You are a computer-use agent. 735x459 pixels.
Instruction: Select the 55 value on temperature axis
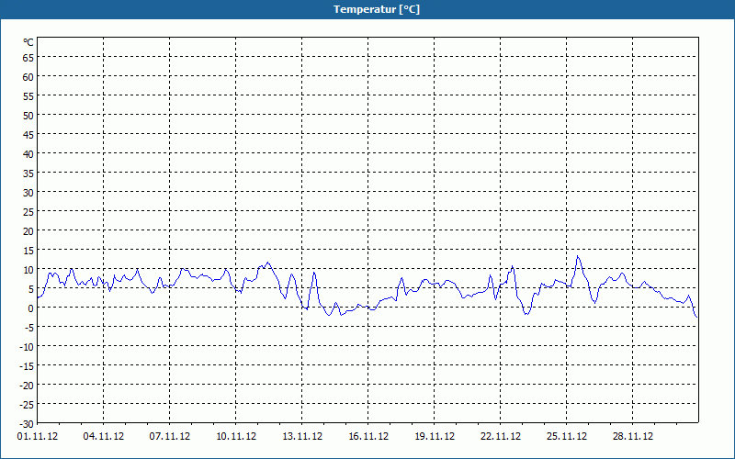[28, 96]
